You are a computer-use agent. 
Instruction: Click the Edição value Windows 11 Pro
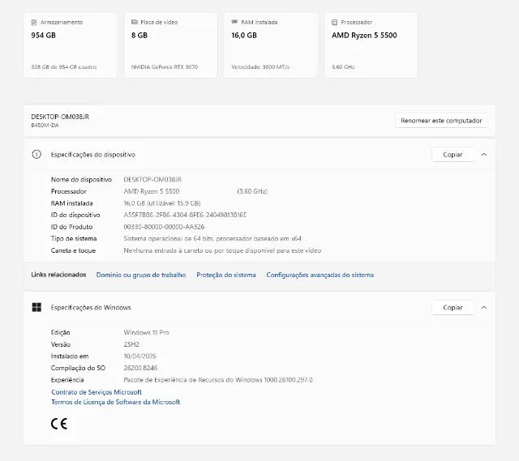tap(146, 333)
